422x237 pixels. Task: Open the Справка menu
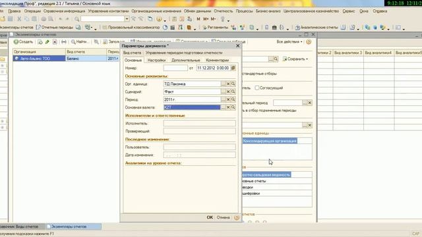click(380, 11)
